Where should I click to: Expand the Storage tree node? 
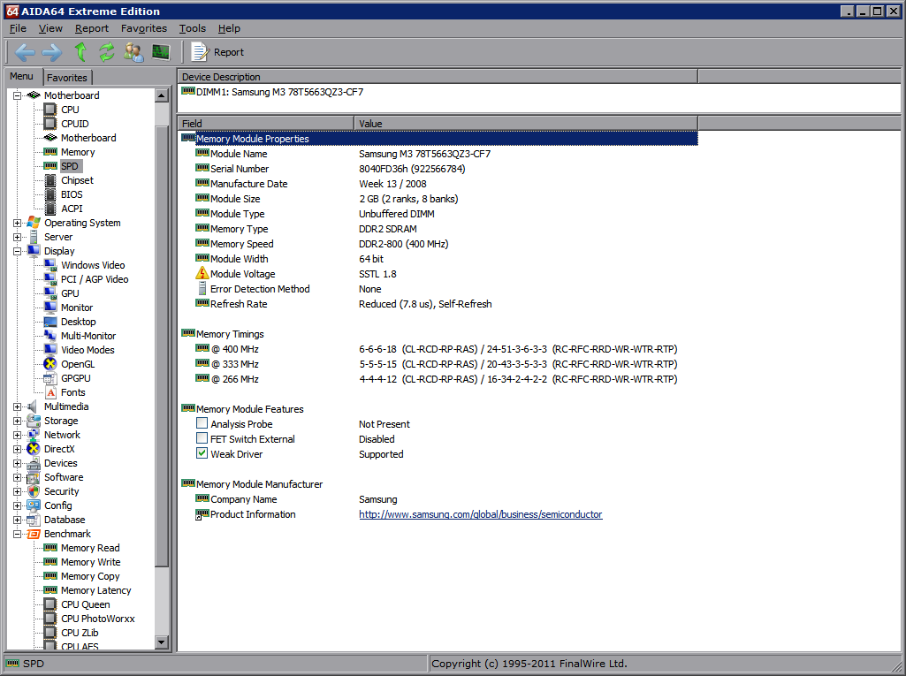point(18,421)
